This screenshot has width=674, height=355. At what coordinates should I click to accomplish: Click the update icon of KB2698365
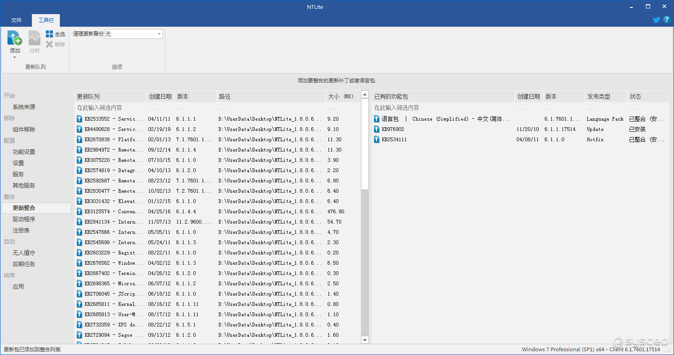coord(80,283)
